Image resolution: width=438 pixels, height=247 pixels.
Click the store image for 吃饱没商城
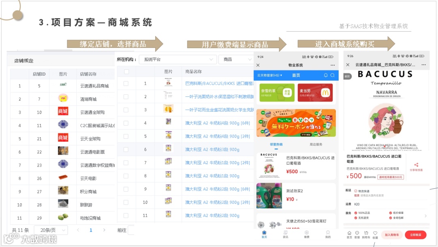coord(63,217)
